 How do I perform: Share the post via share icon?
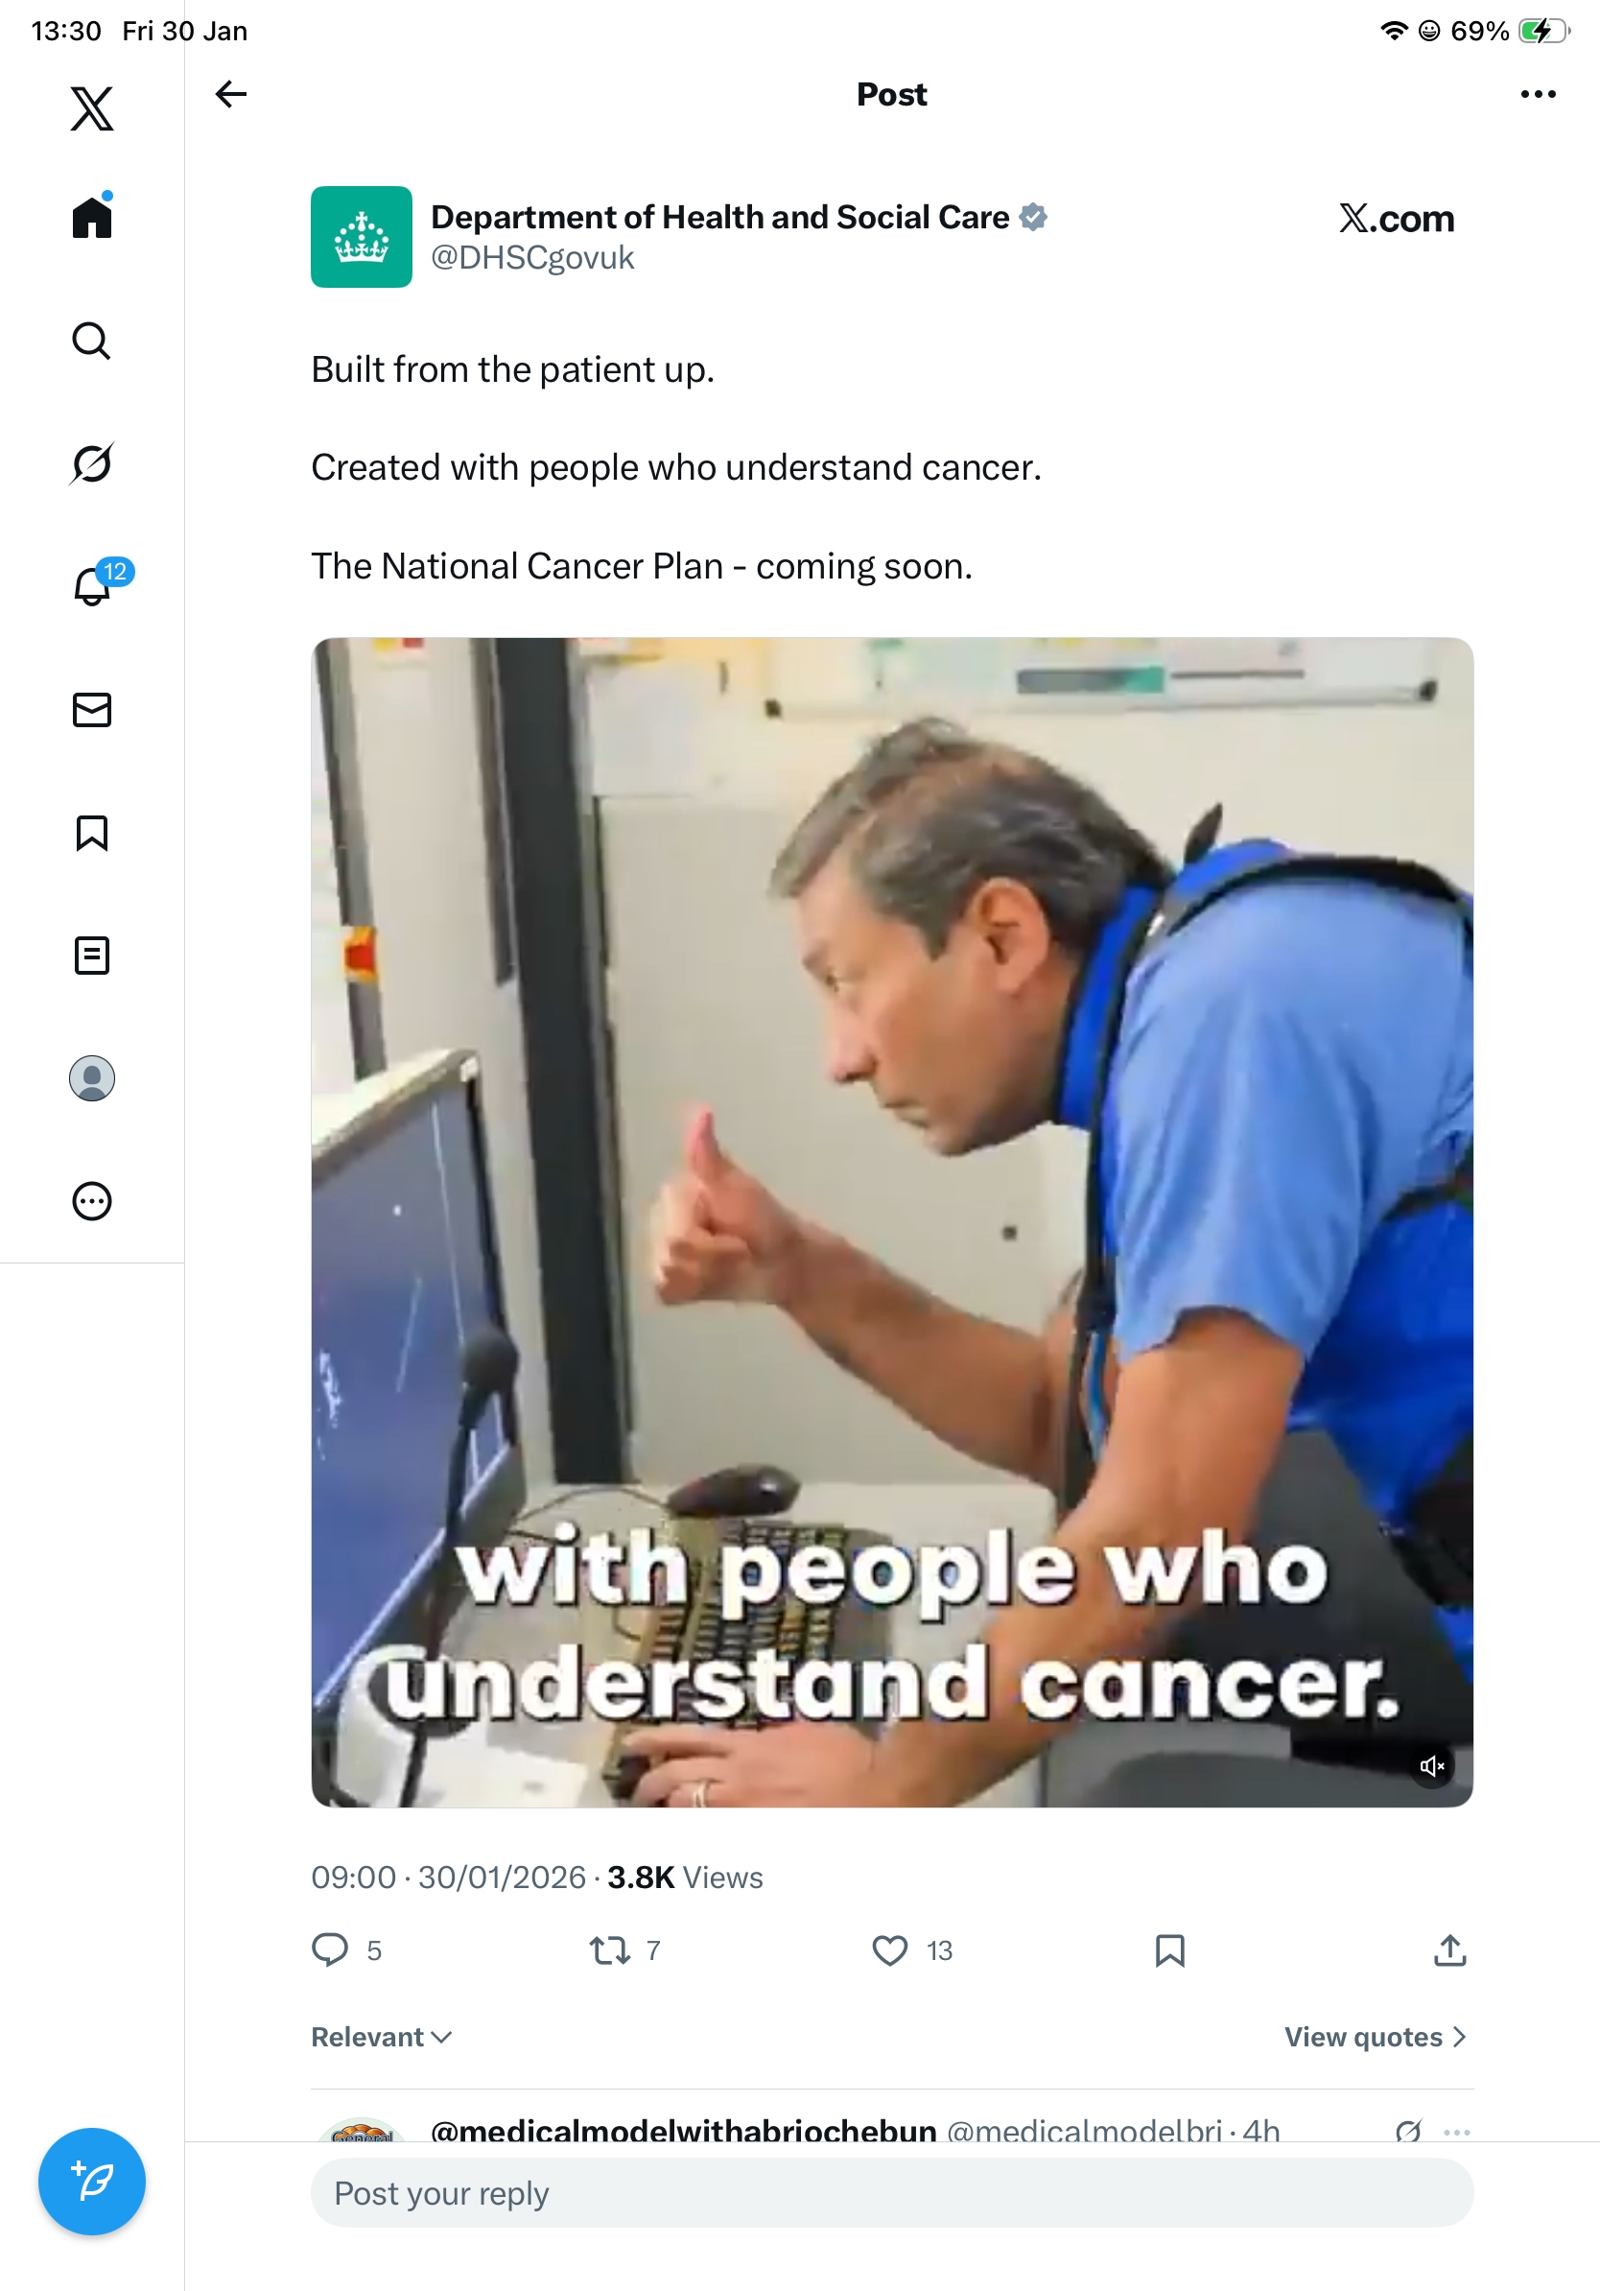(1449, 1949)
